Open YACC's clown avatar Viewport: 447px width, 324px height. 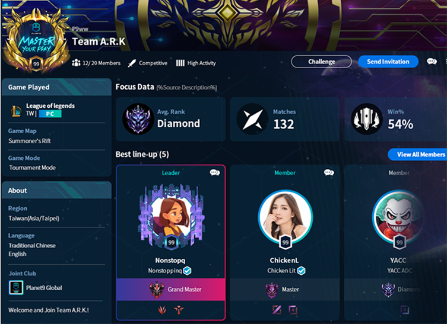(x=398, y=217)
